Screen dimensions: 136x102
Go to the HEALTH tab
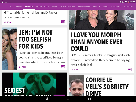tap(96, 7)
